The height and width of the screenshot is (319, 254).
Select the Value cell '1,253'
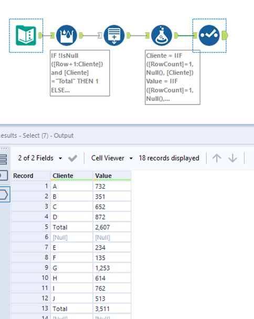point(112,267)
